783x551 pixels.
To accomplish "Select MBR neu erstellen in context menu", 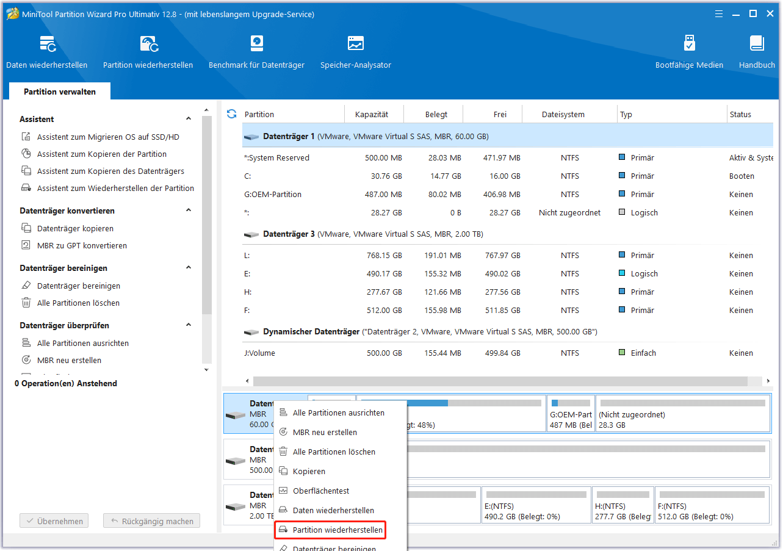I will point(341,433).
